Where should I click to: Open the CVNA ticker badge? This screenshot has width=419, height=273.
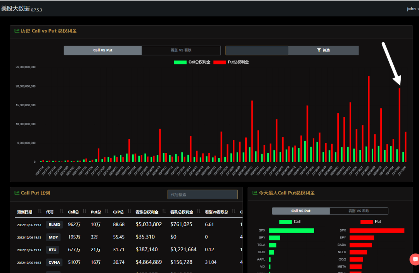tap(54, 262)
